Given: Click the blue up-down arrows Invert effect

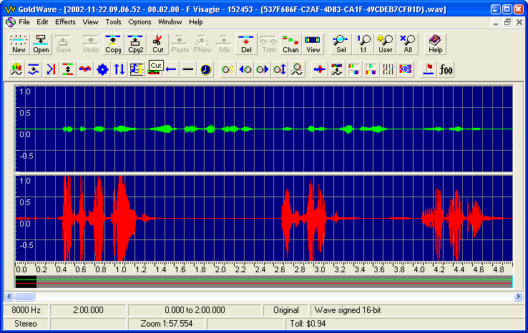Looking at the screenshot, I should click(119, 69).
